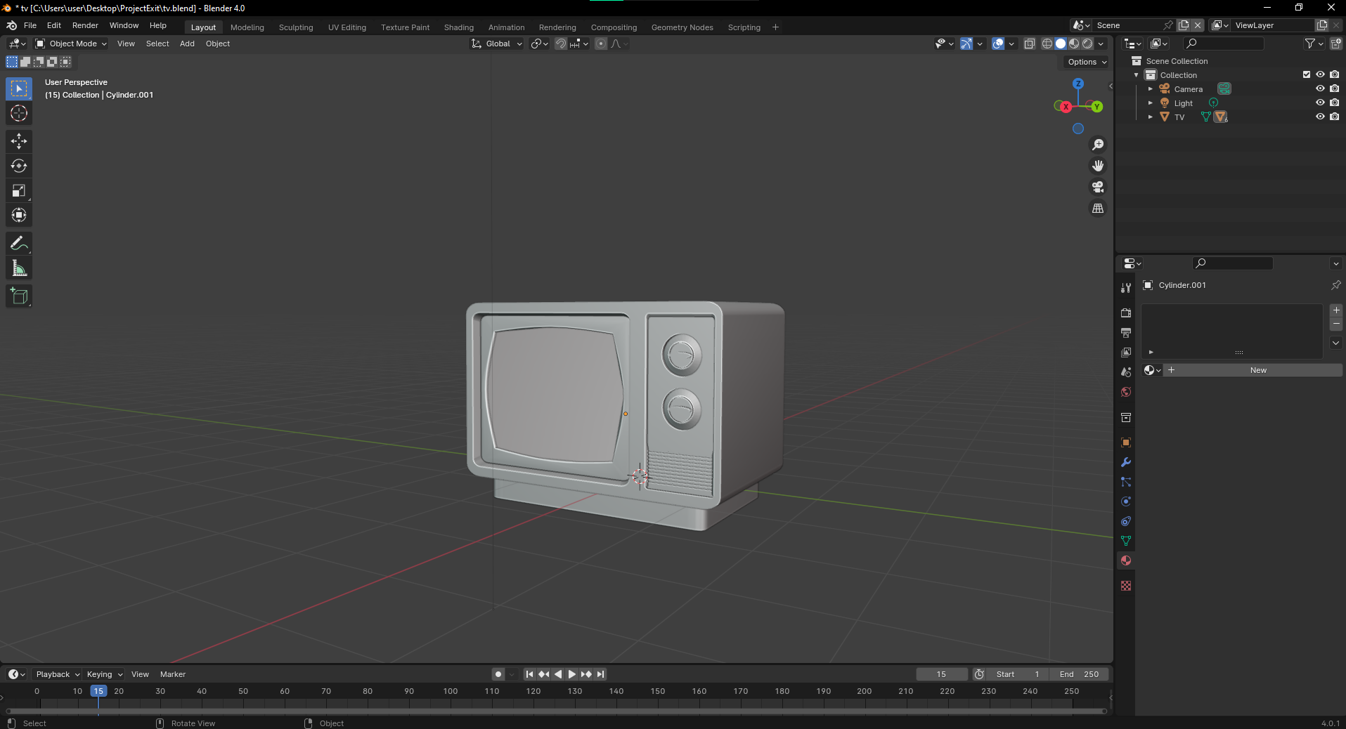The width and height of the screenshot is (1346, 729).
Task: Open the Render menu
Action: (85, 25)
